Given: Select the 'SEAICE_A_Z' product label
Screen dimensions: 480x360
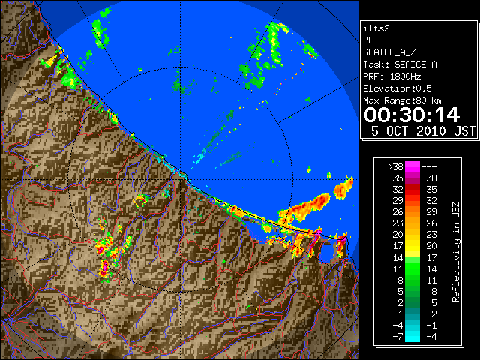Looking at the screenshot, I should click(389, 52).
